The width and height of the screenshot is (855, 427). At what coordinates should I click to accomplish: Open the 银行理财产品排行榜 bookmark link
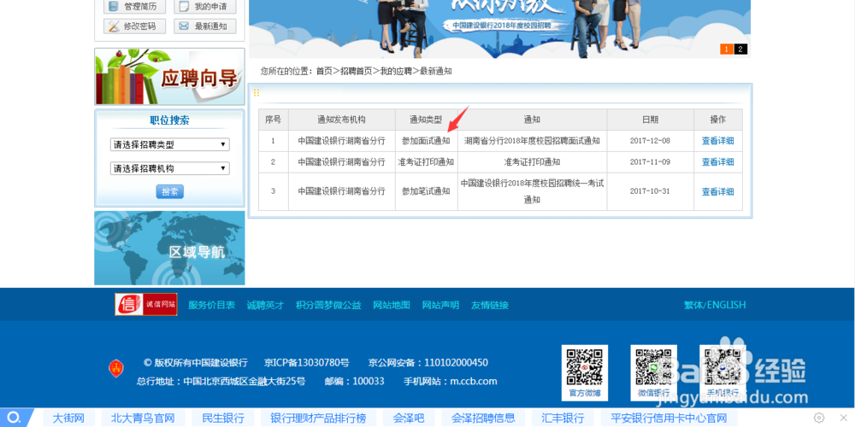click(x=318, y=418)
